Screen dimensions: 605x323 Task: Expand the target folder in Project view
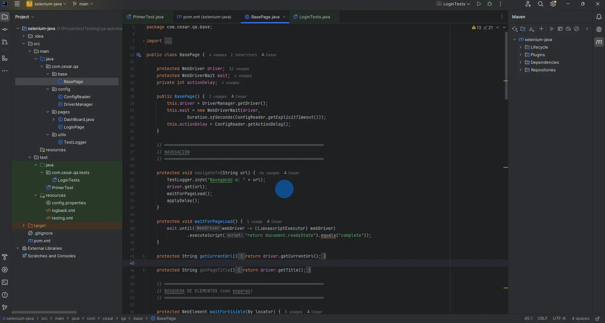coord(23,226)
